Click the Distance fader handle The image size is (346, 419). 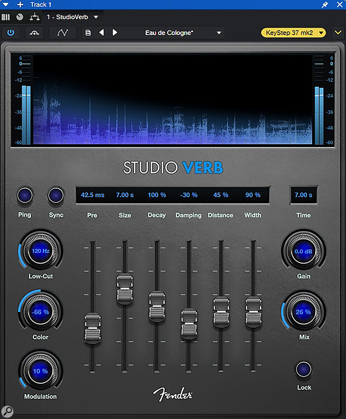point(221,312)
